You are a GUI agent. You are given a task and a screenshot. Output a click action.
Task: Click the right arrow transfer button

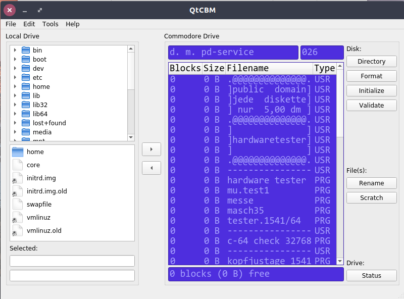(151, 149)
